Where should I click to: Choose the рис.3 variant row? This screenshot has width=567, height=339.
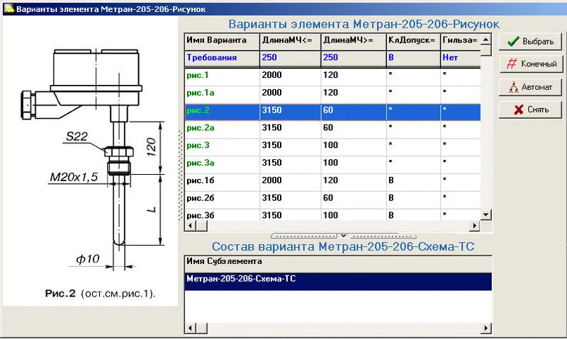pos(221,146)
